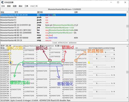Click value 1119587808 in row 9232F7D4
129x102 pixels.
coord(29,92)
